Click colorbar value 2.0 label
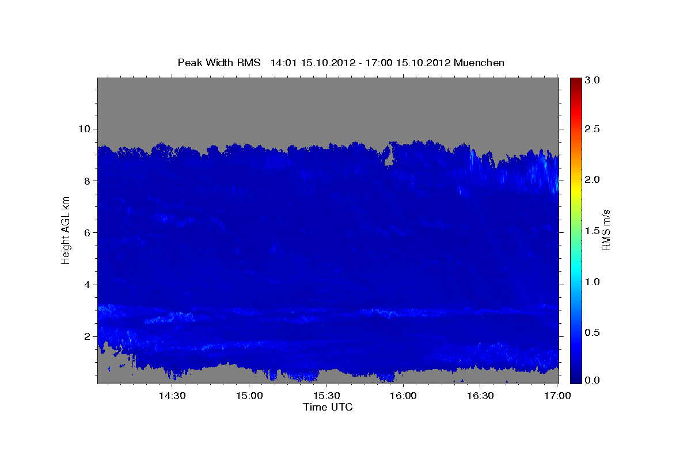 coord(593,179)
